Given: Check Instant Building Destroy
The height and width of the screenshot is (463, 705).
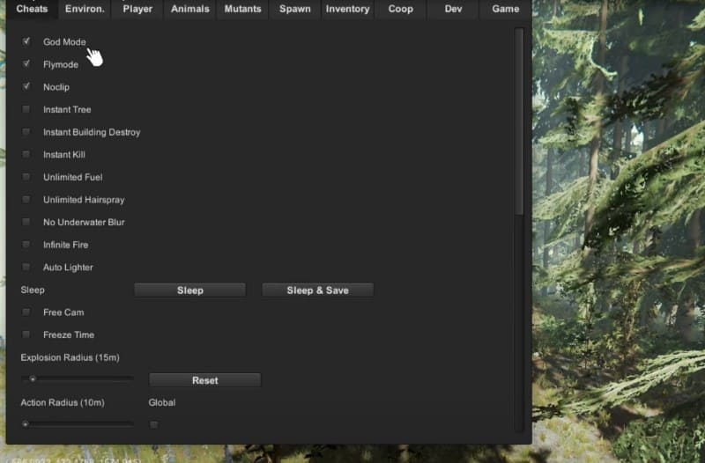Looking at the screenshot, I should point(26,131).
